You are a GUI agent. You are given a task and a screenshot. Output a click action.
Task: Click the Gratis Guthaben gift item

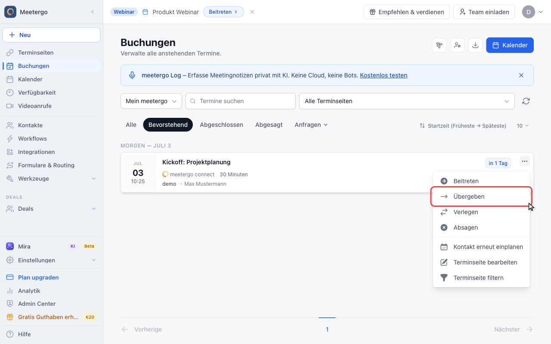(x=51, y=317)
